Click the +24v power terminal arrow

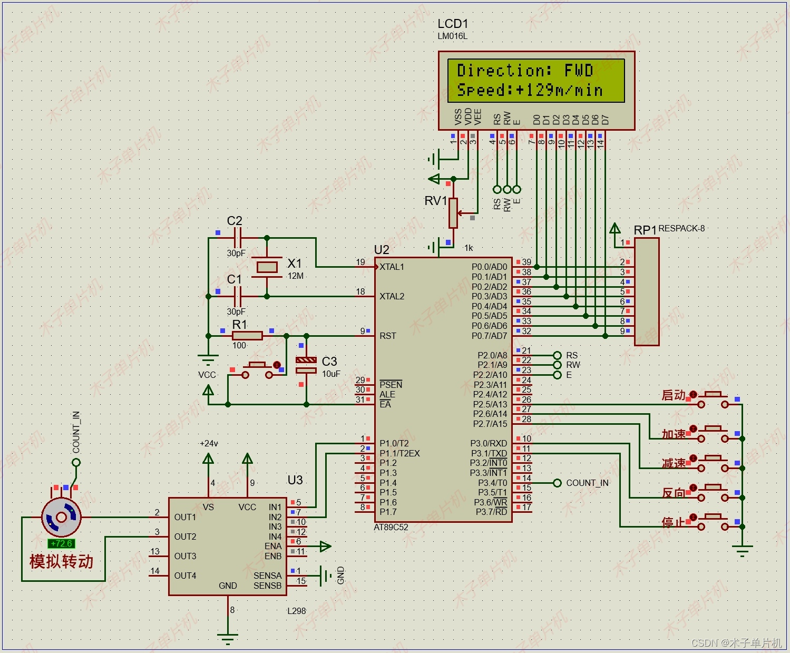coord(208,458)
